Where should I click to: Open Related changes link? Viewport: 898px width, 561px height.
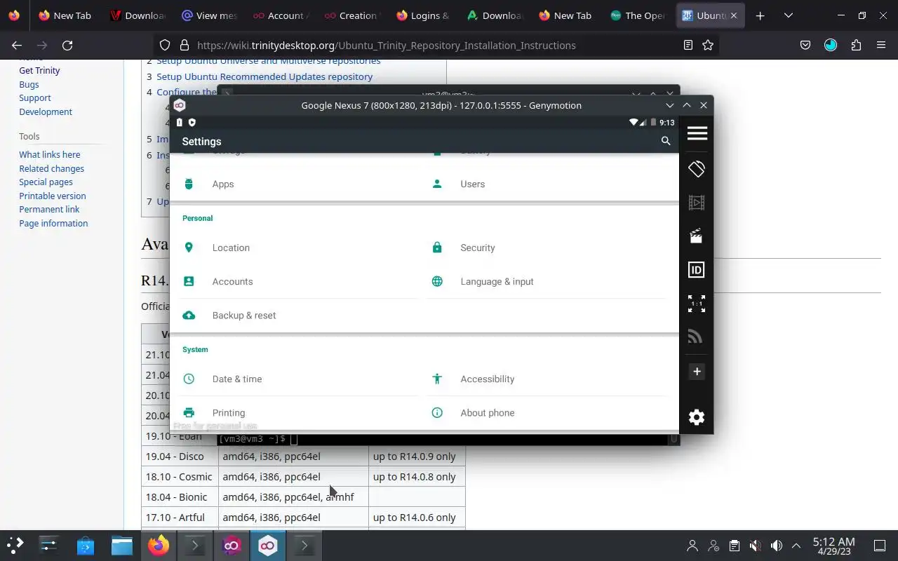[x=52, y=169]
